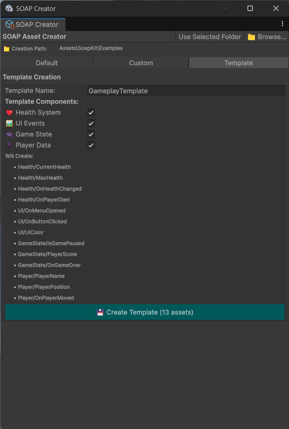Click the GameplayTemplate name input field

click(186, 90)
